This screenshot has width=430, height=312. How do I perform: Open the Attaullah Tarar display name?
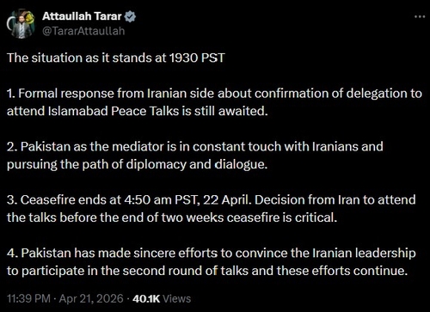[x=82, y=16]
